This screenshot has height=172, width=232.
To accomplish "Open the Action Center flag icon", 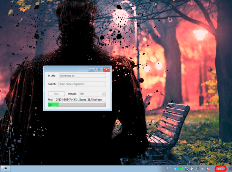I will pyautogui.click(x=208, y=169).
